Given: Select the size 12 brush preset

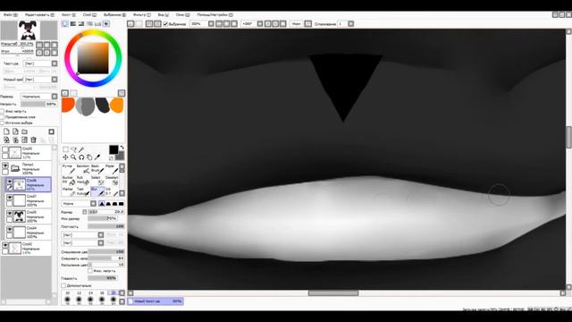Looking at the screenshot, I should 79,298.
